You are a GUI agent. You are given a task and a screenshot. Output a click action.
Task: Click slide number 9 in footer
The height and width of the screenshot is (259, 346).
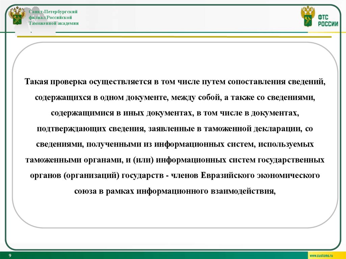10,256
